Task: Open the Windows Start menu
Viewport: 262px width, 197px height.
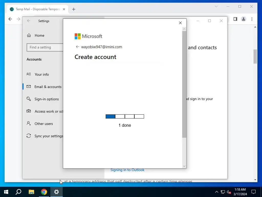Action: pos(6,192)
